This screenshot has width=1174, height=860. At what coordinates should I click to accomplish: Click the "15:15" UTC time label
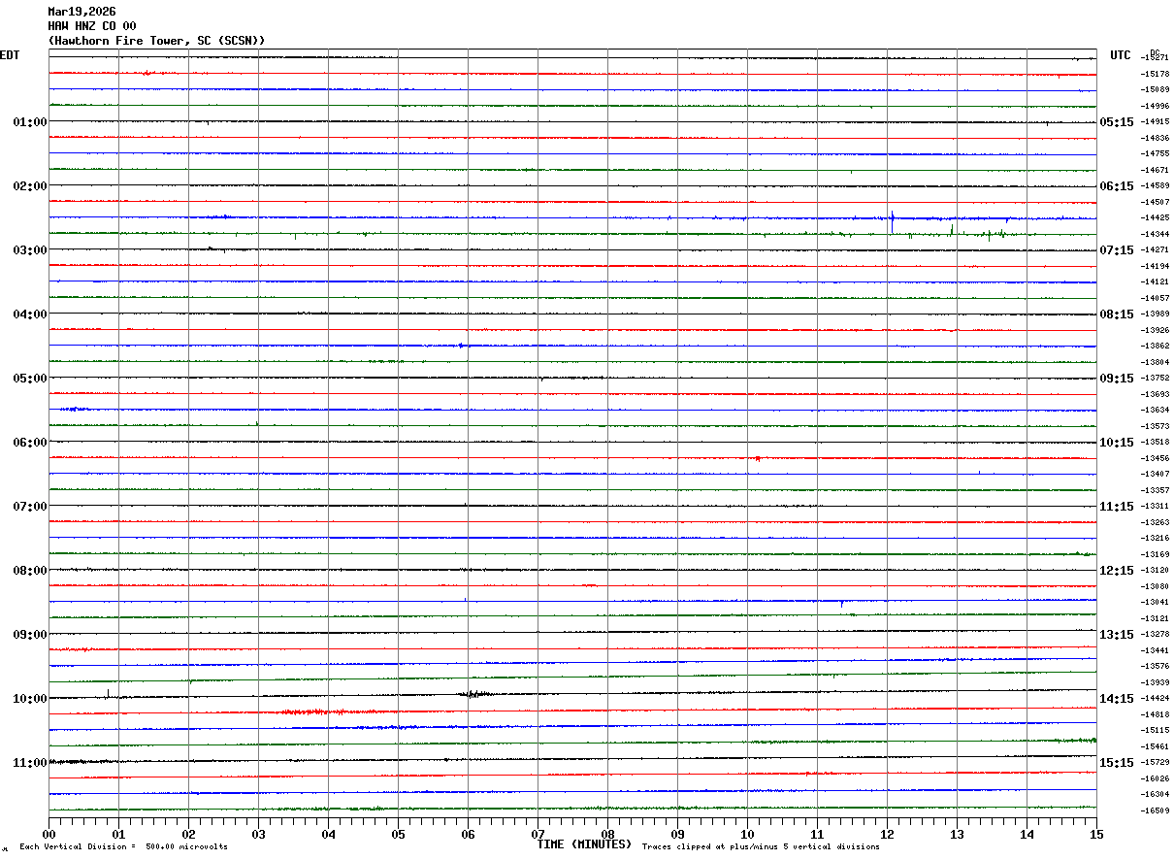[x=1117, y=763]
